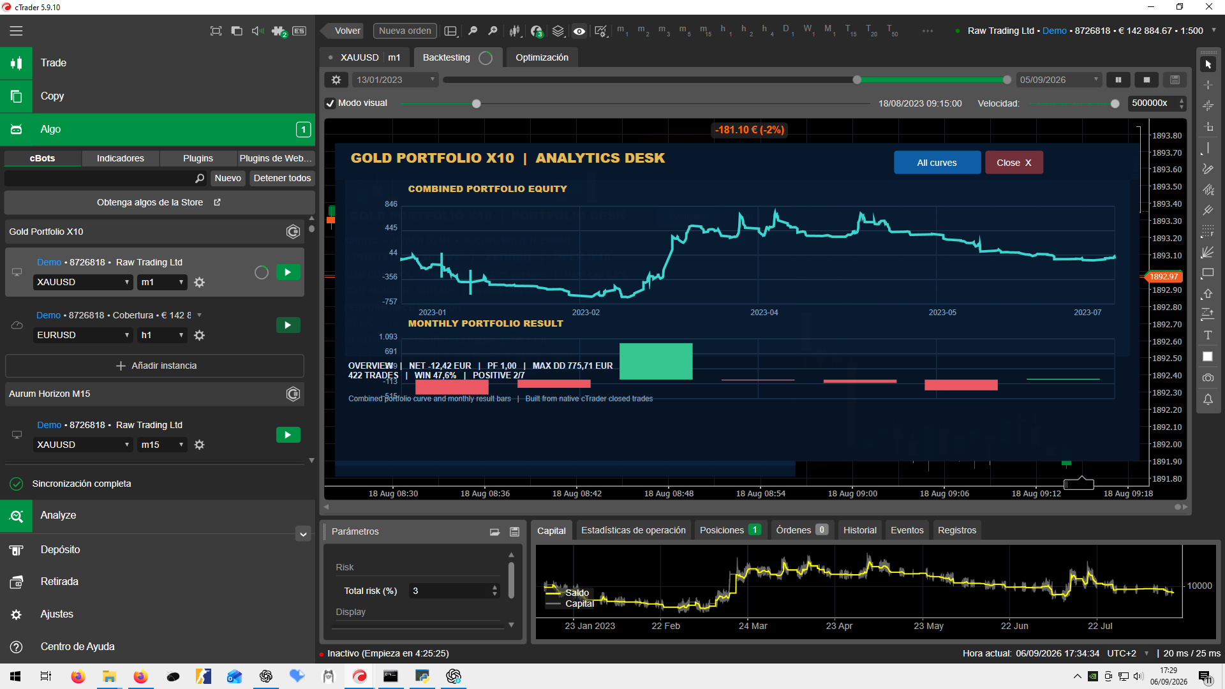Click the Nueva orden button
The image size is (1225, 689).
pyautogui.click(x=405, y=31)
